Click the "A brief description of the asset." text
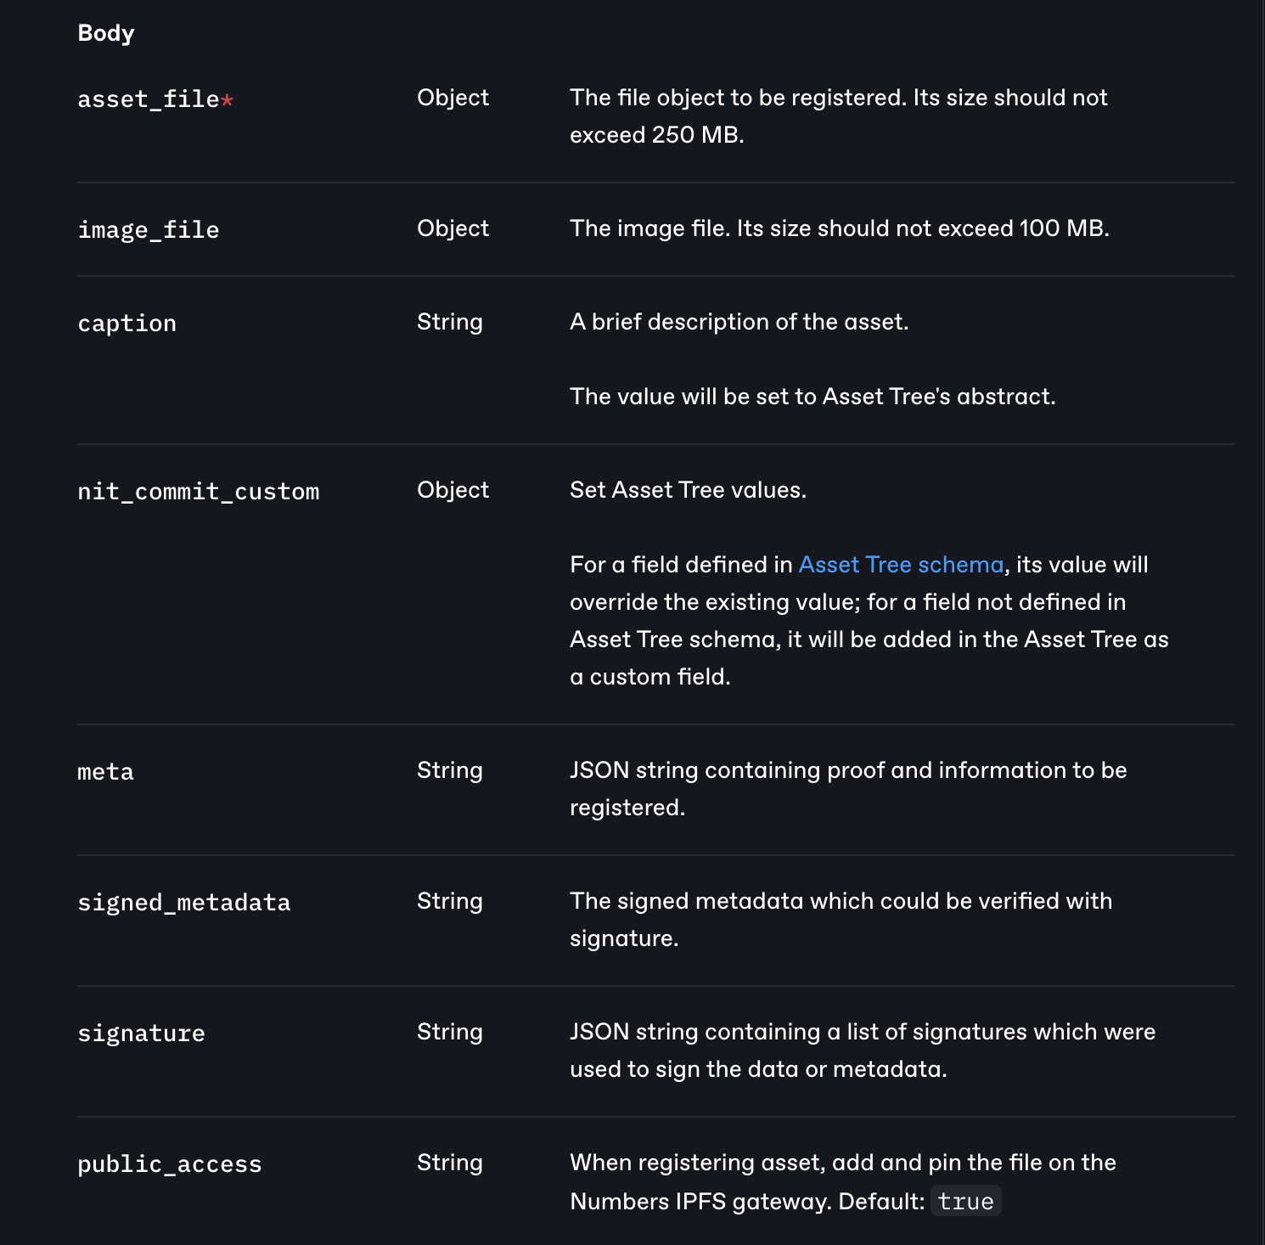 click(x=739, y=322)
